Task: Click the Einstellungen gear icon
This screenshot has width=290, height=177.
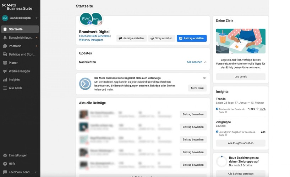Action: click(5, 155)
